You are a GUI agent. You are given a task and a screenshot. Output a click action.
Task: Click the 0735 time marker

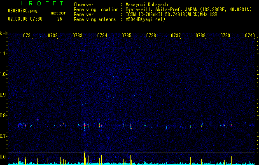pyautogui.click(x=126, y=35)
